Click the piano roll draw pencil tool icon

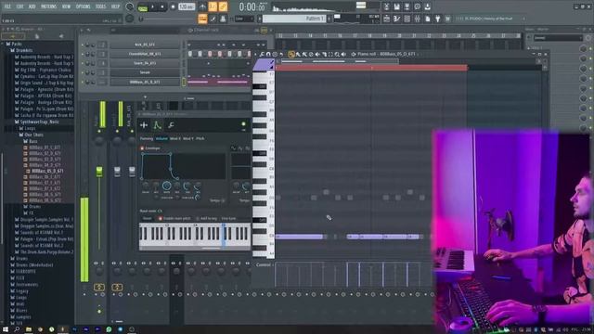tap(291, 55)
